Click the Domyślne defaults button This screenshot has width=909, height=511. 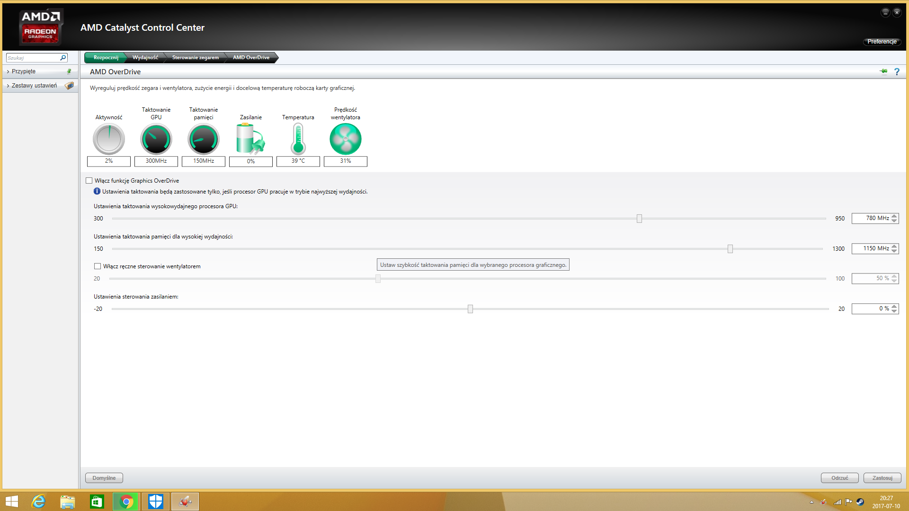(x=104, y=478)
